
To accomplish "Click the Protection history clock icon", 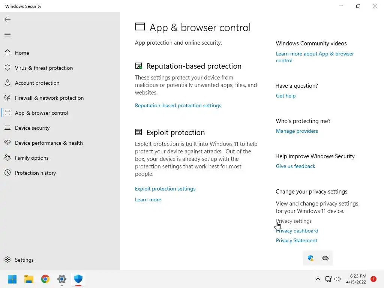I will point(7,172).
